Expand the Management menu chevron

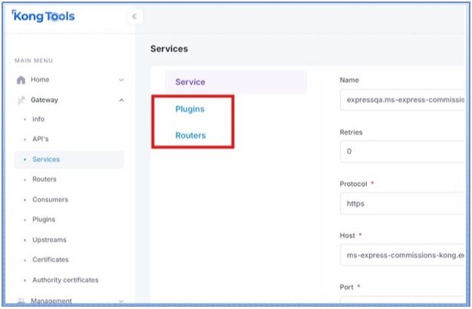click(121, 301)
